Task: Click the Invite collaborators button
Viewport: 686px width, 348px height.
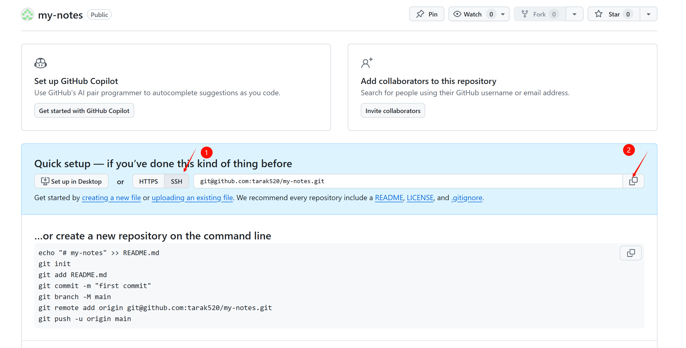Action: (x=392, y=111)
